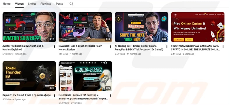Play the Токен Thunder EV thumbnail video
Screen dimensions: 230x105
29,76
